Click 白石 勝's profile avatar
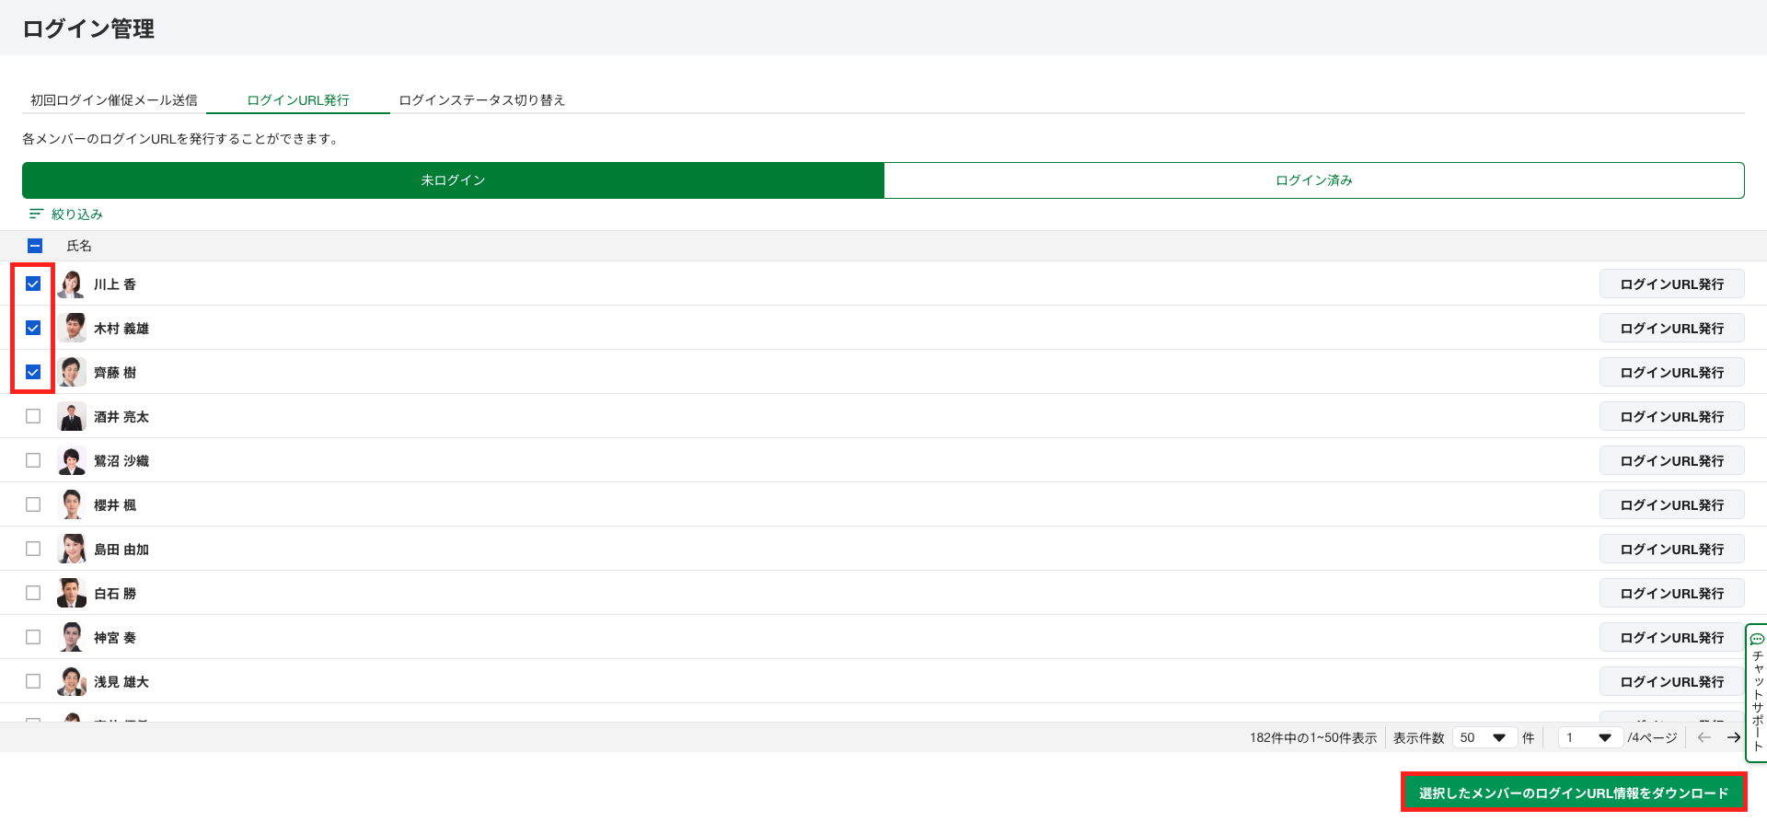 pyautogui.click(x=72, y=594)
